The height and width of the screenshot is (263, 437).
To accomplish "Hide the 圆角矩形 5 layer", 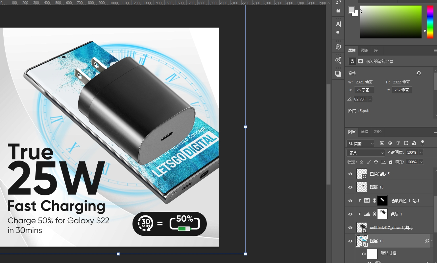I will [x=350, y=174].
